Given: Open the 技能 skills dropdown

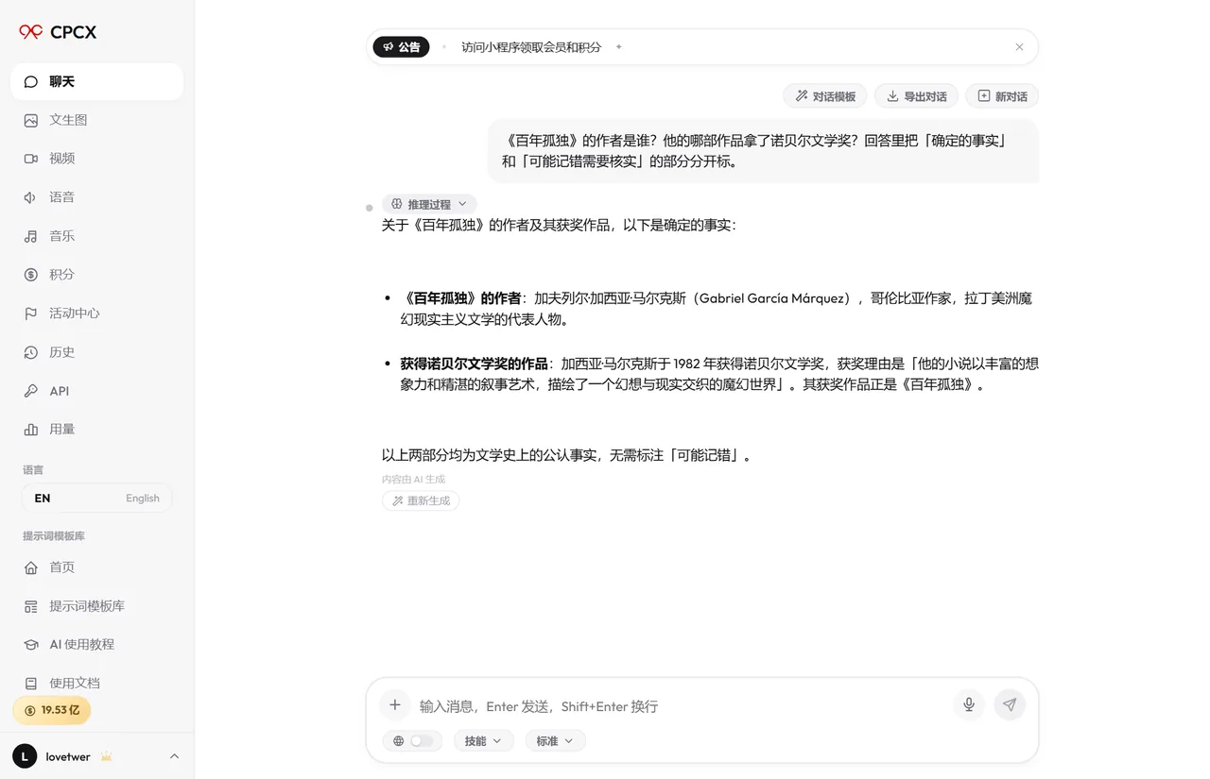Looking at the screenshot, I should tap(483, 741).
